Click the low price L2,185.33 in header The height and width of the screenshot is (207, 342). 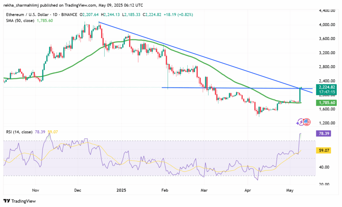pos(131,15)
